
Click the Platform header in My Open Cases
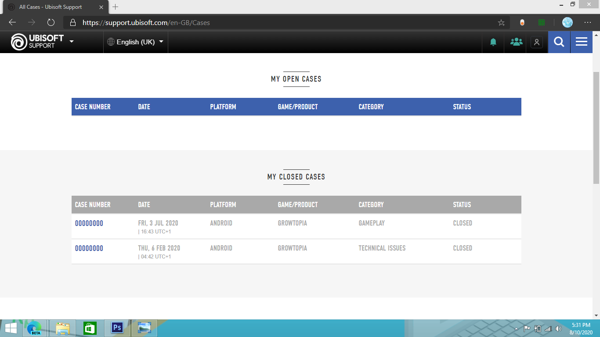pyautogui.click(x=223, y=107)
